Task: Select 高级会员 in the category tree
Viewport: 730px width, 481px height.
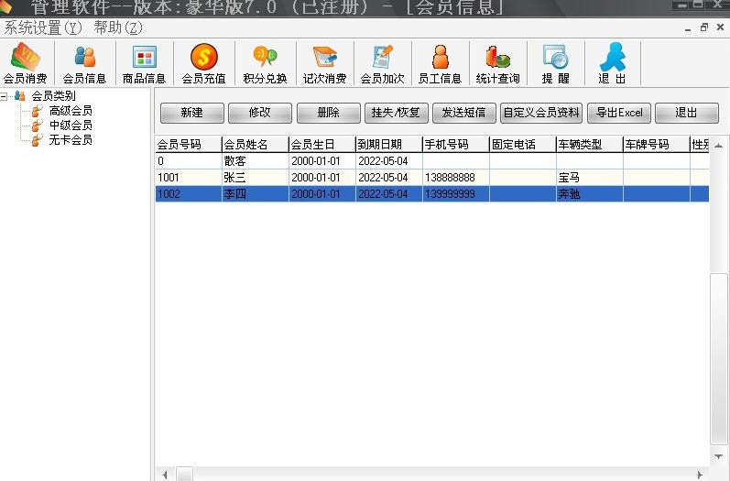Action: (x=71, y=111)
